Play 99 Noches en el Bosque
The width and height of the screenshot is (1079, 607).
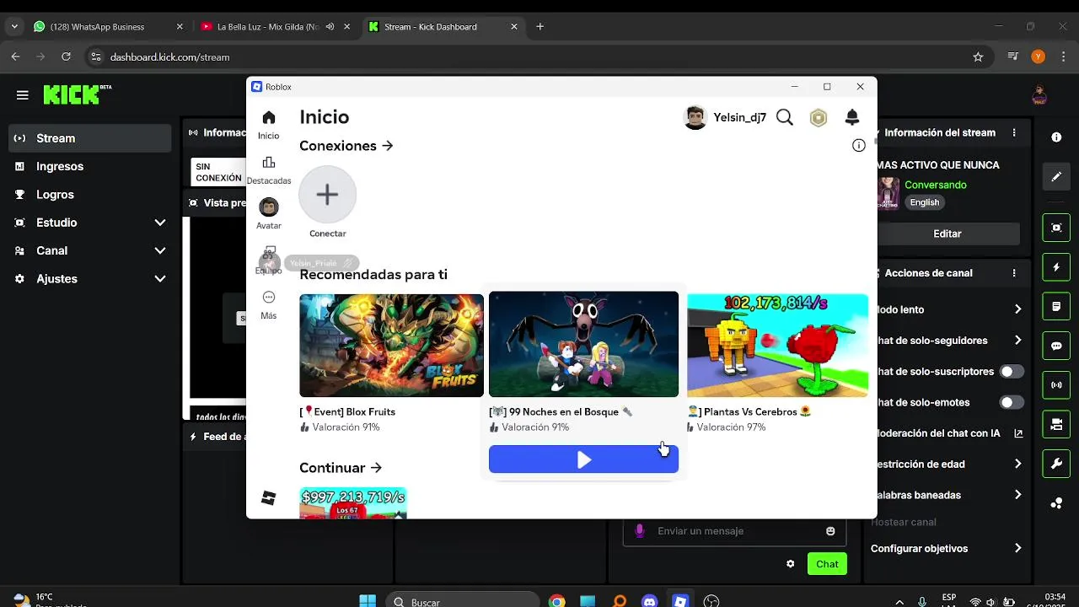pyautogui.click(x=583, y=459)
